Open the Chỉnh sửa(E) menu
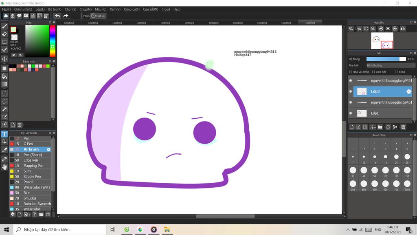Screen dimensions: 417x235 (23, 9)
